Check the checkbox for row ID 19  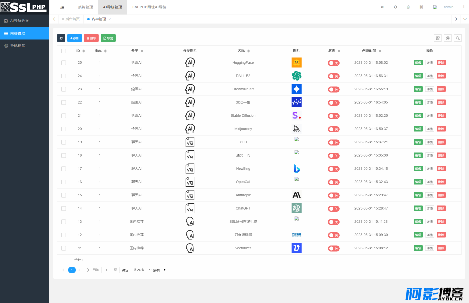(64, 142)
